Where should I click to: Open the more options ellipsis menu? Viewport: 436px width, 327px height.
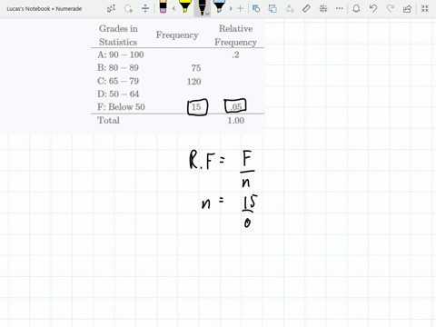click(x=340, y=8)
